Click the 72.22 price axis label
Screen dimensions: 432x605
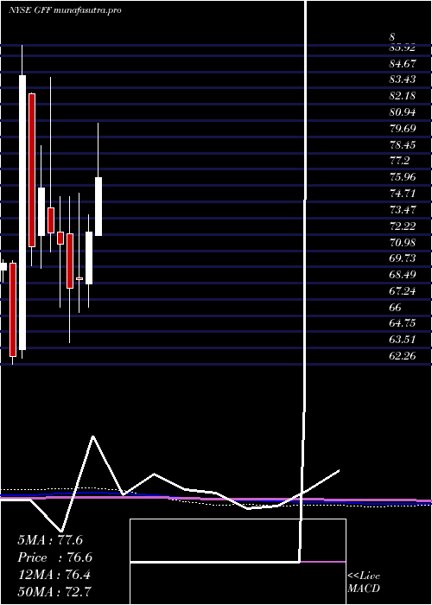click(403, 226)
